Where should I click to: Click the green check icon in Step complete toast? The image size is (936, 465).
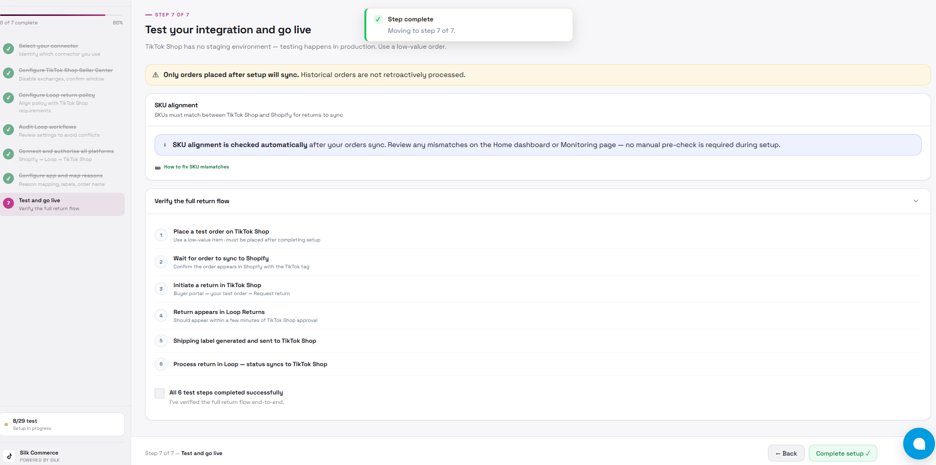click(378, 19)
